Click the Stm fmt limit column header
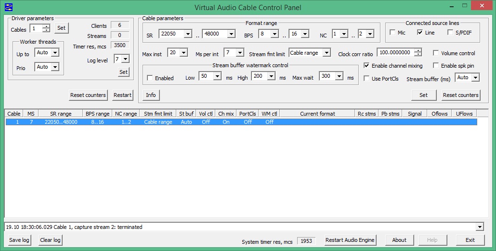The width and height of the screenshot is (496, 251). (158, 114)
